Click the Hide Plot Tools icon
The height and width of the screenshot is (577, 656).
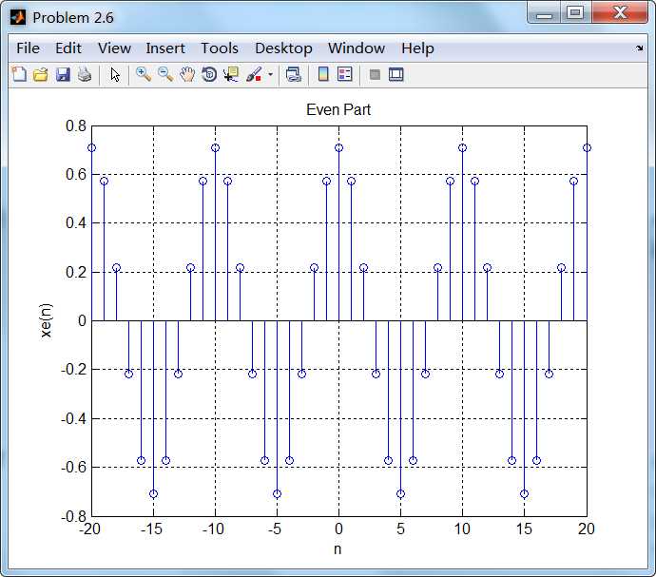pyautogui.click(x=375, y=75)
